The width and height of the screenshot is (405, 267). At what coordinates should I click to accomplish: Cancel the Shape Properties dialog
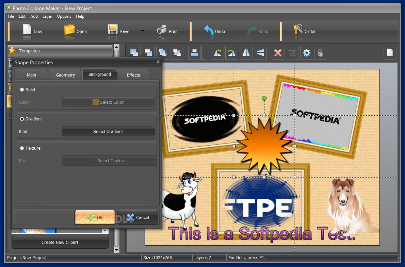[138, 217]
